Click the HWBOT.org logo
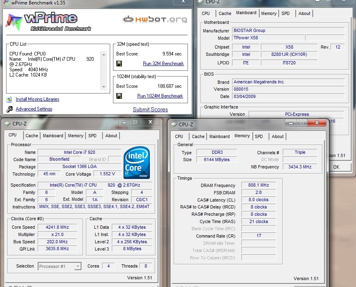Viewport: 356px width, 287px height. click(155, 19)
